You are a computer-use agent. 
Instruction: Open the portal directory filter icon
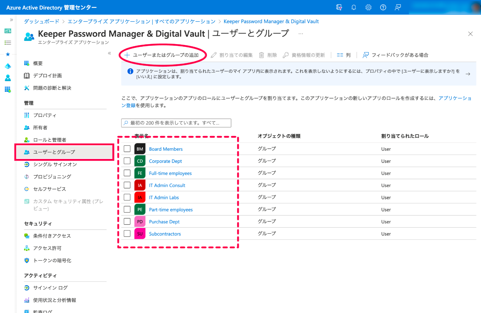coord(339,7)
